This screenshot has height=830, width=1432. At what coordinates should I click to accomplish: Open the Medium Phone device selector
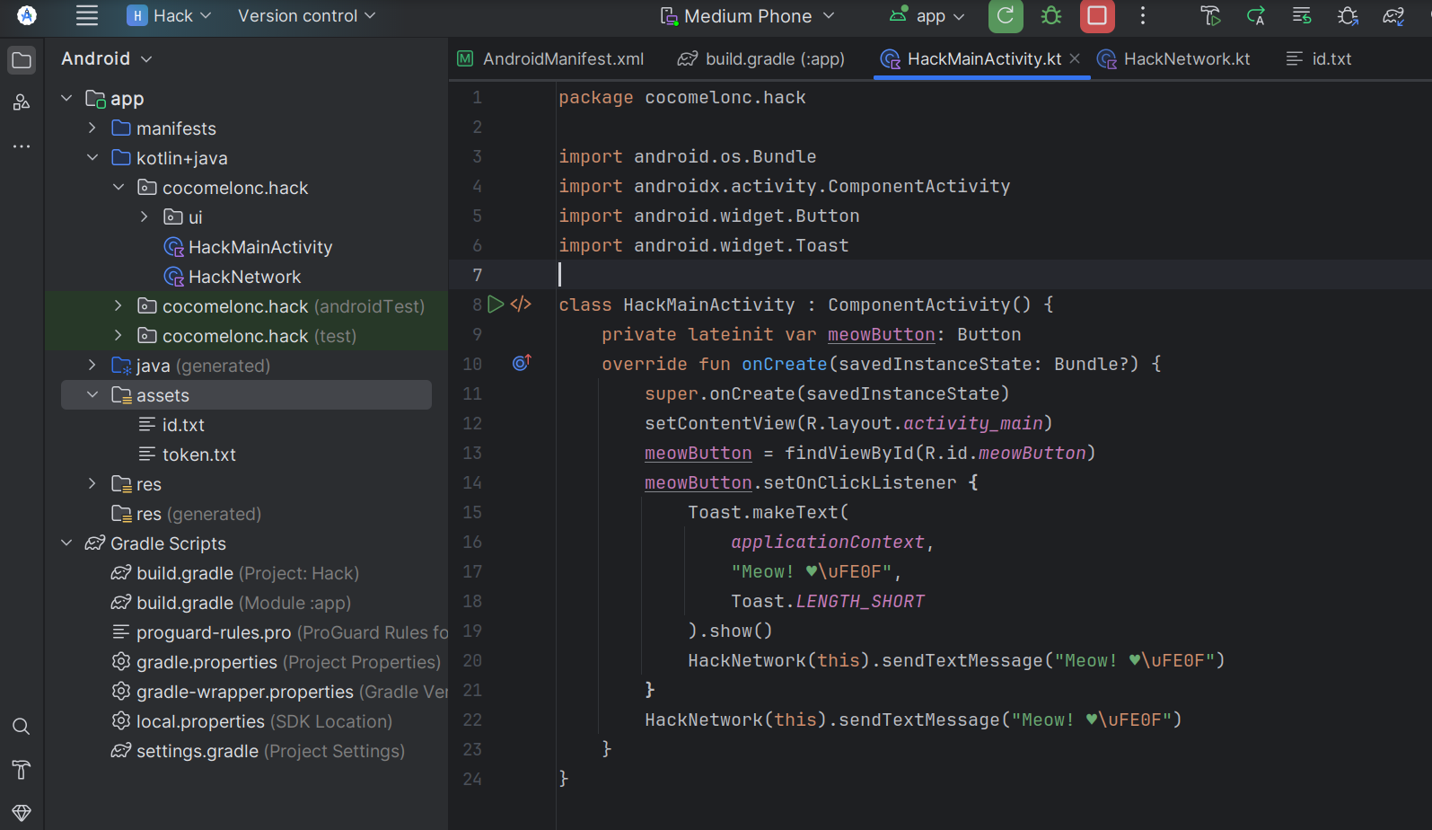748,15
